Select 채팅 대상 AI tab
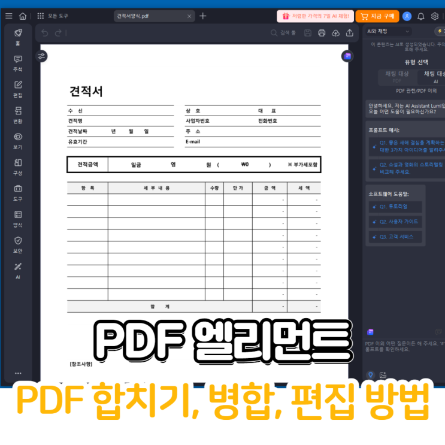The width and height of the screenshot is (445, 445). 432,77
